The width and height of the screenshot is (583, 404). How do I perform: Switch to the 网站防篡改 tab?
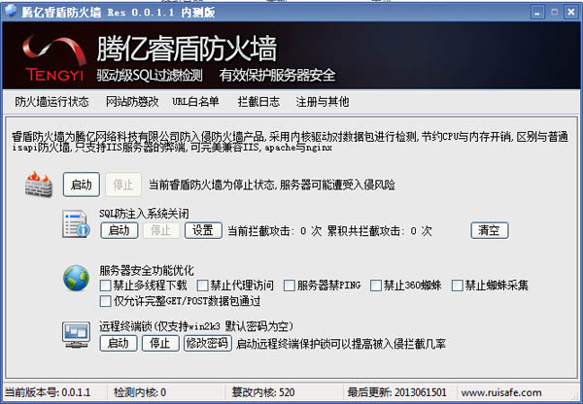(132, 102)
